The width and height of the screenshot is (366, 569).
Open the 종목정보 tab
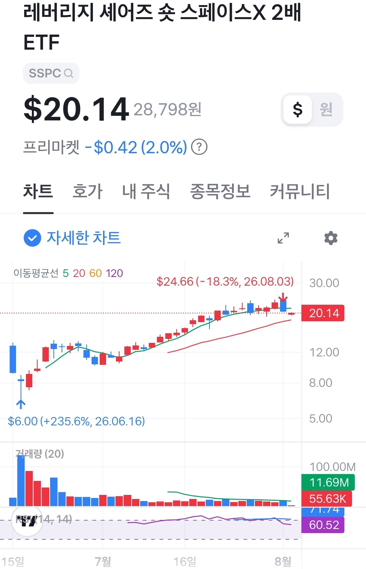tap(220, 191)
